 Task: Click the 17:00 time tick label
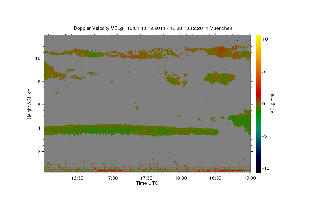112,178
